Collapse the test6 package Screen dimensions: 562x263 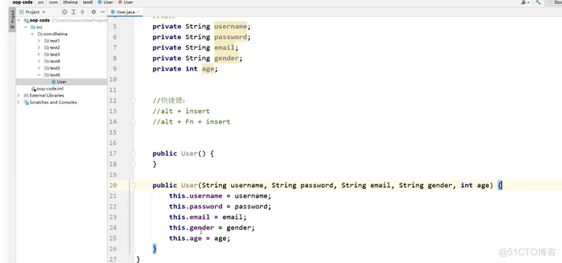(39, 75)
